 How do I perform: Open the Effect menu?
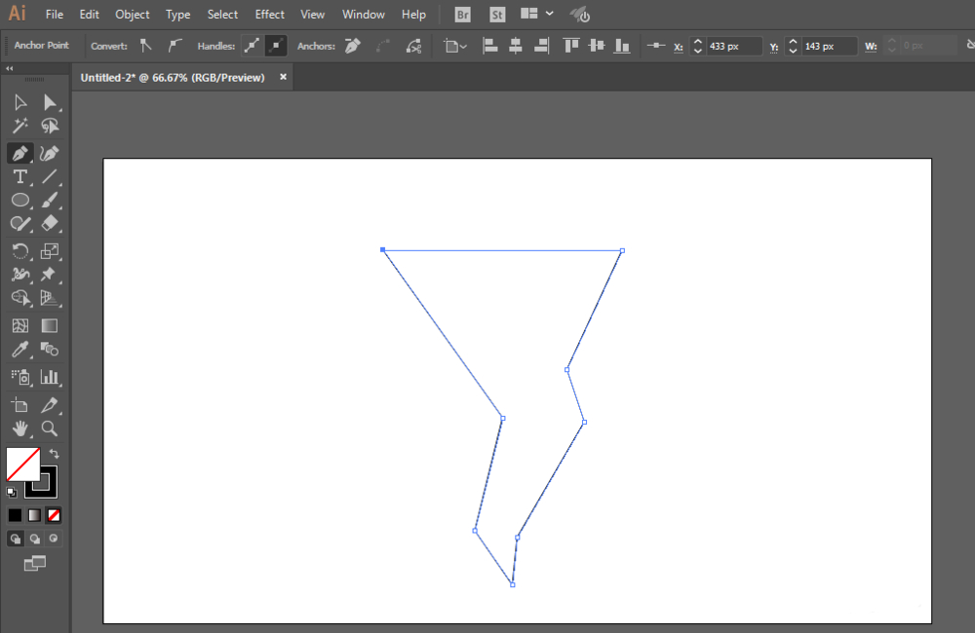tap(269, 15)
